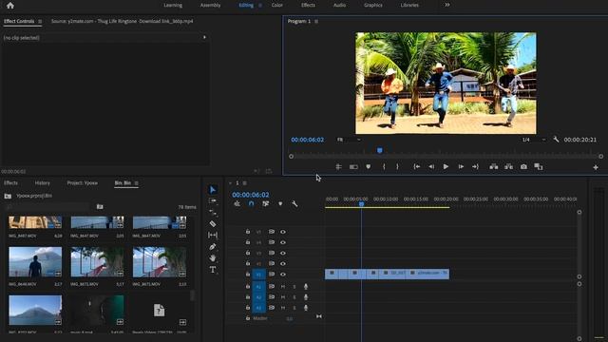Select the Slip tool
This screenshot has width=608, height=342.
213,235
